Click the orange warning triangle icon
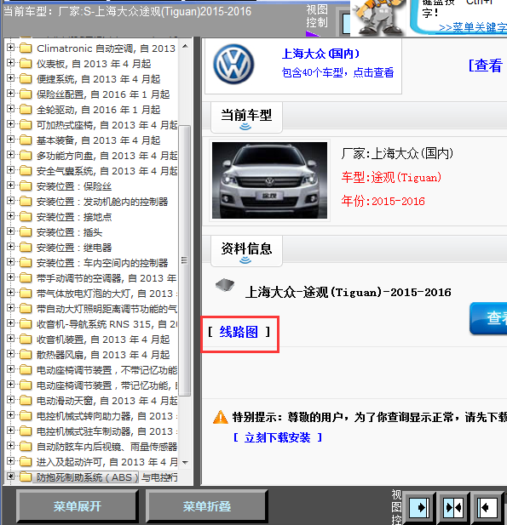Viewport: 507px width, 525px height. click(221, 417)
